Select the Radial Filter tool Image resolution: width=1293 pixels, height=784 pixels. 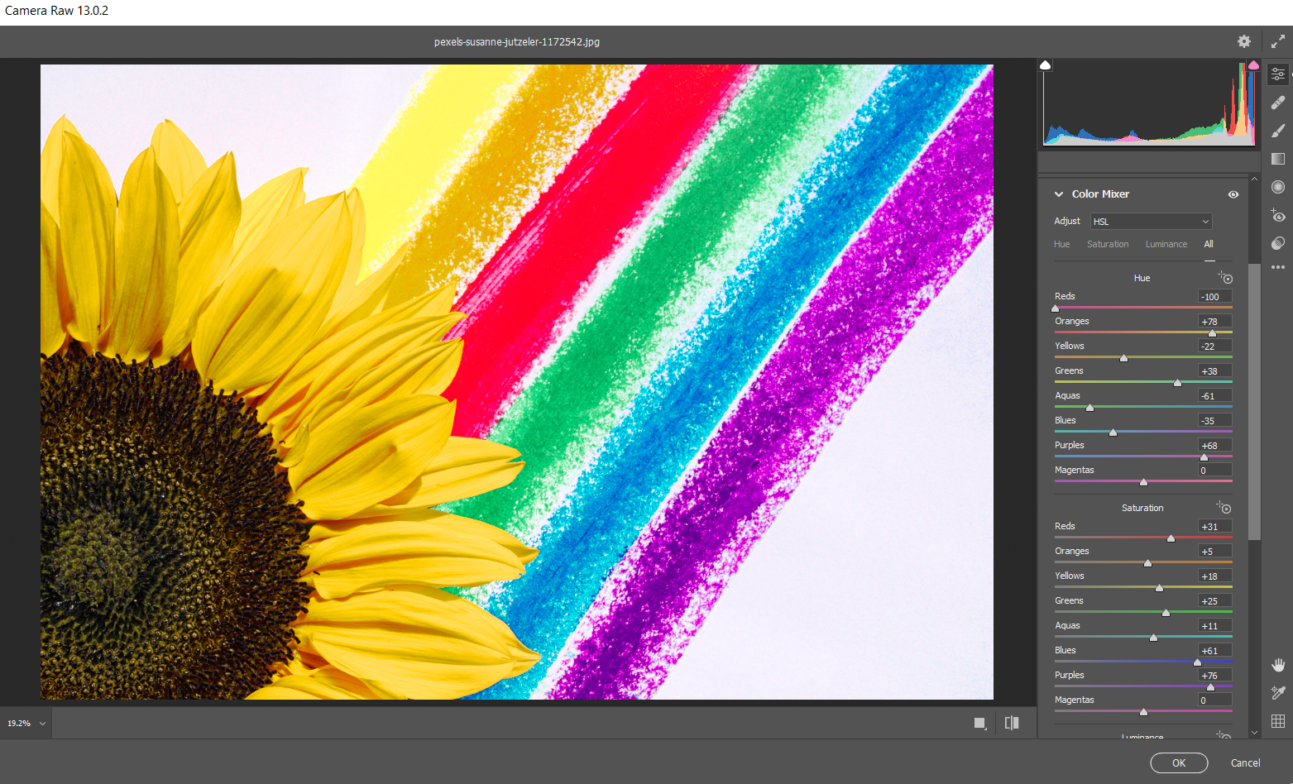pos(1277,187)
